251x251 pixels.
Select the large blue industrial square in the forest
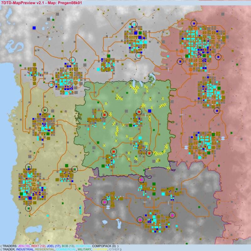(x=149, y=111)
